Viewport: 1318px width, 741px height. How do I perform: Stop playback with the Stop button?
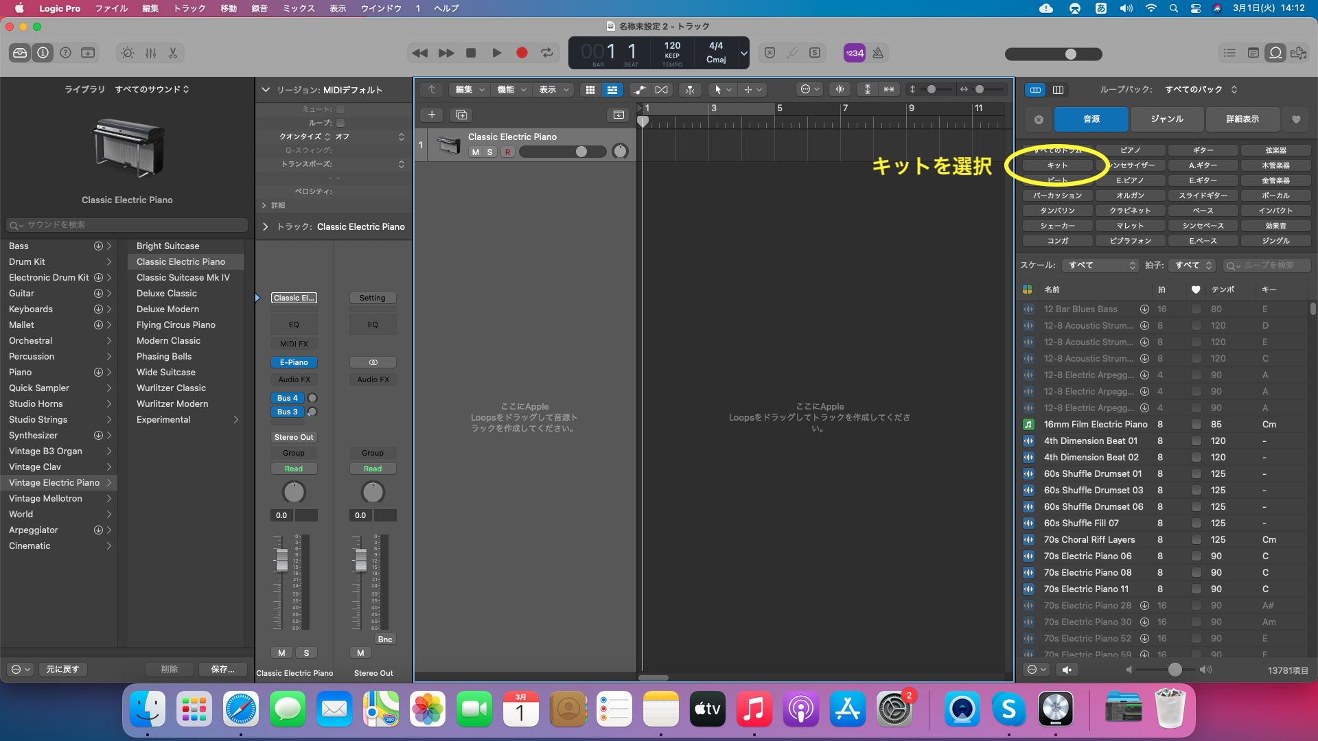point(471,53)
